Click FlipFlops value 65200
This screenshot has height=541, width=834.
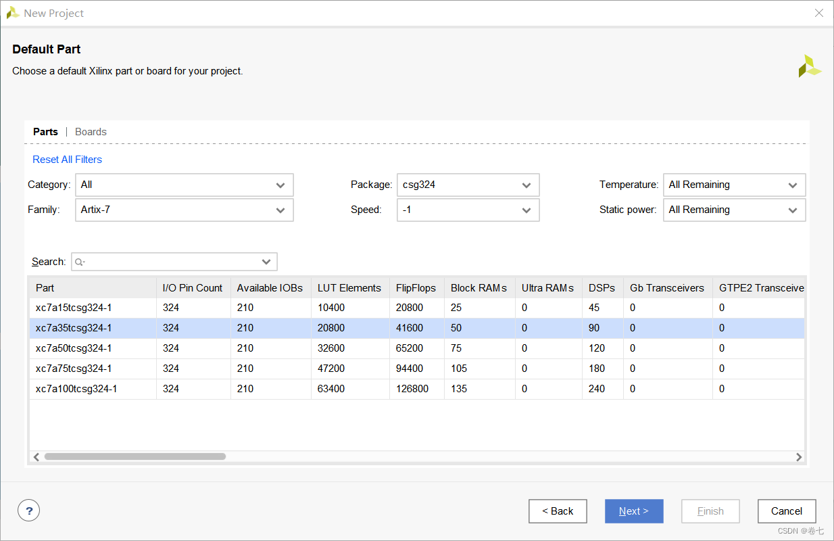pos(410,348)
